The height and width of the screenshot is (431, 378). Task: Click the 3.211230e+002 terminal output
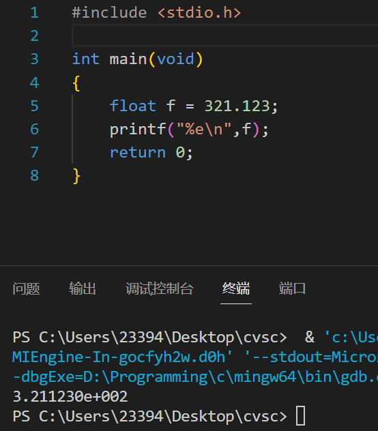70,396
